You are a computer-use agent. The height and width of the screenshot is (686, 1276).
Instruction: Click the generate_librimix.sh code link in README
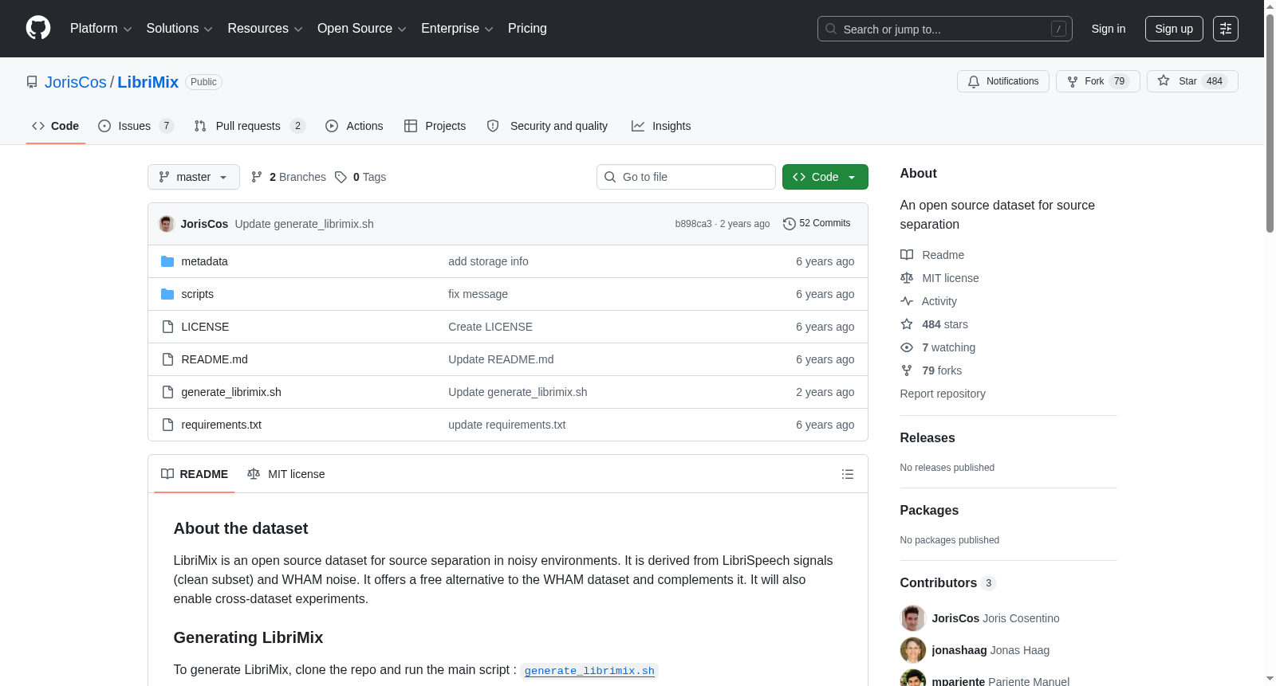coord(589,671)
